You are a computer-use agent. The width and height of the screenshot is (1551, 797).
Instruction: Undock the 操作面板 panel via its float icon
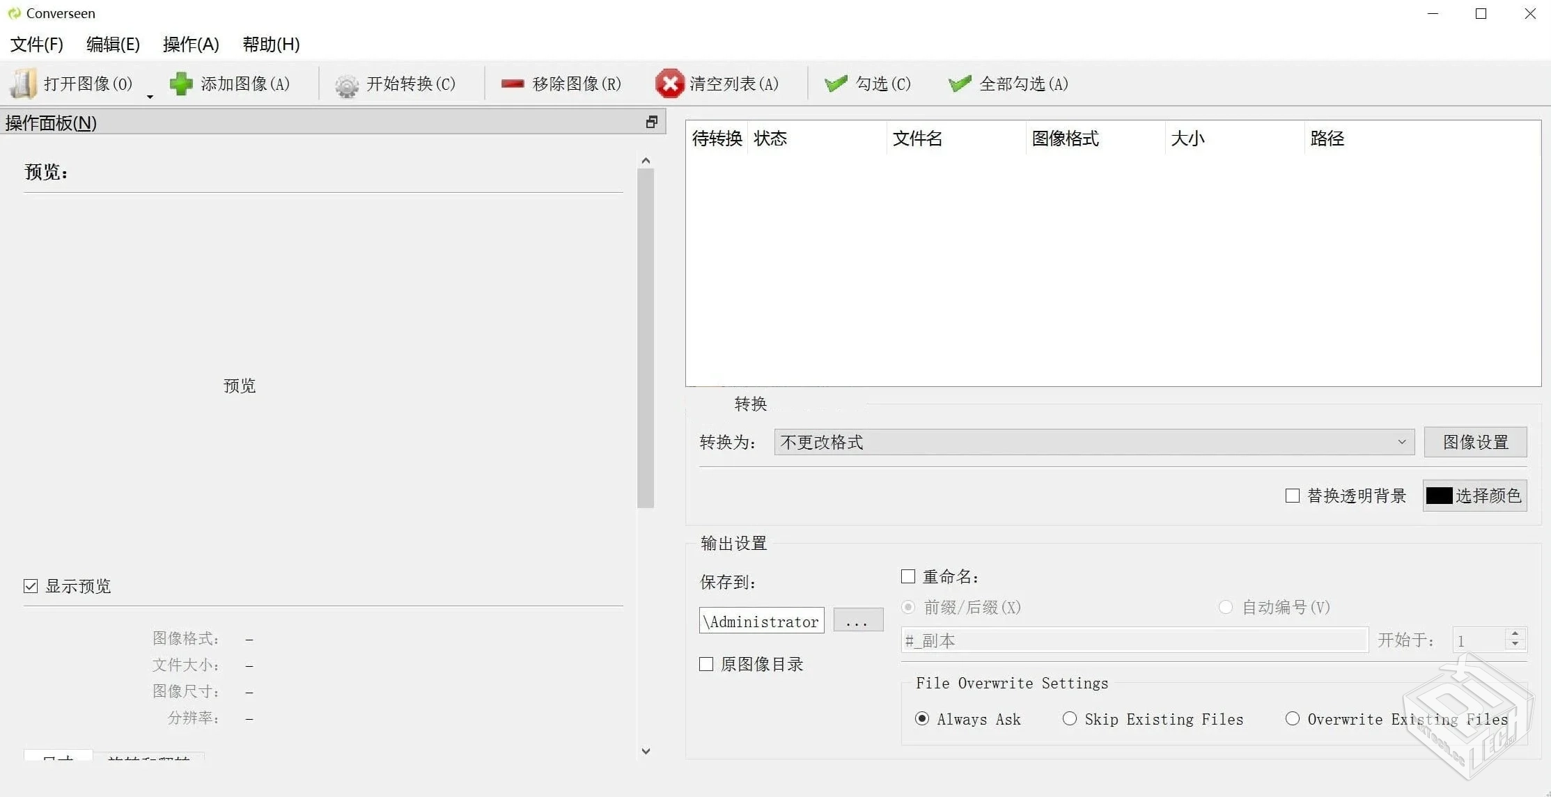[x=651, y=122]
